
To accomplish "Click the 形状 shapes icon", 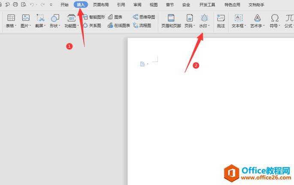I will click(x=55, y=18).
